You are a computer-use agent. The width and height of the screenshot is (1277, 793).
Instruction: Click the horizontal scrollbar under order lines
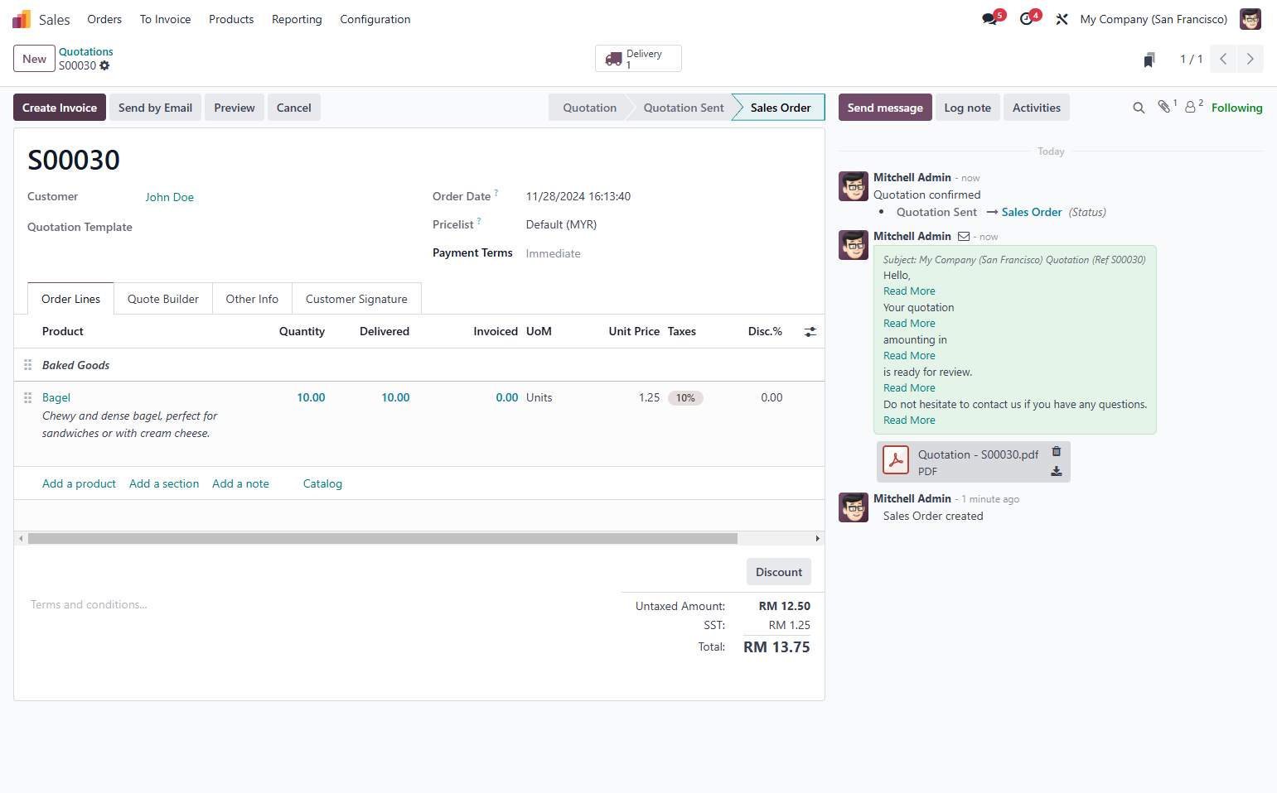(382, 538)
